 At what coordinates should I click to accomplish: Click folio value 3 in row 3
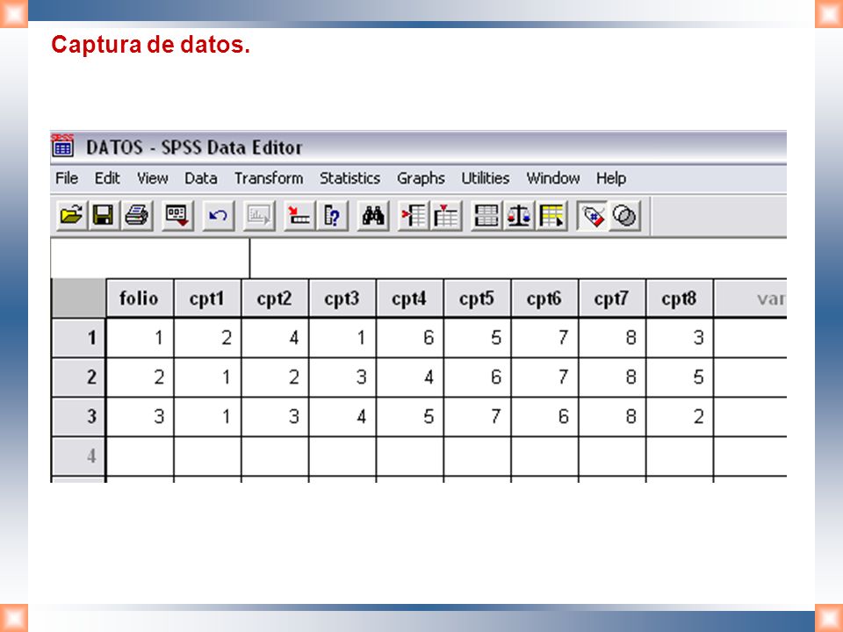(140, 416)
